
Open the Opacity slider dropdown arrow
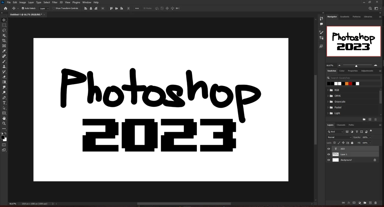tap(370, 137)
